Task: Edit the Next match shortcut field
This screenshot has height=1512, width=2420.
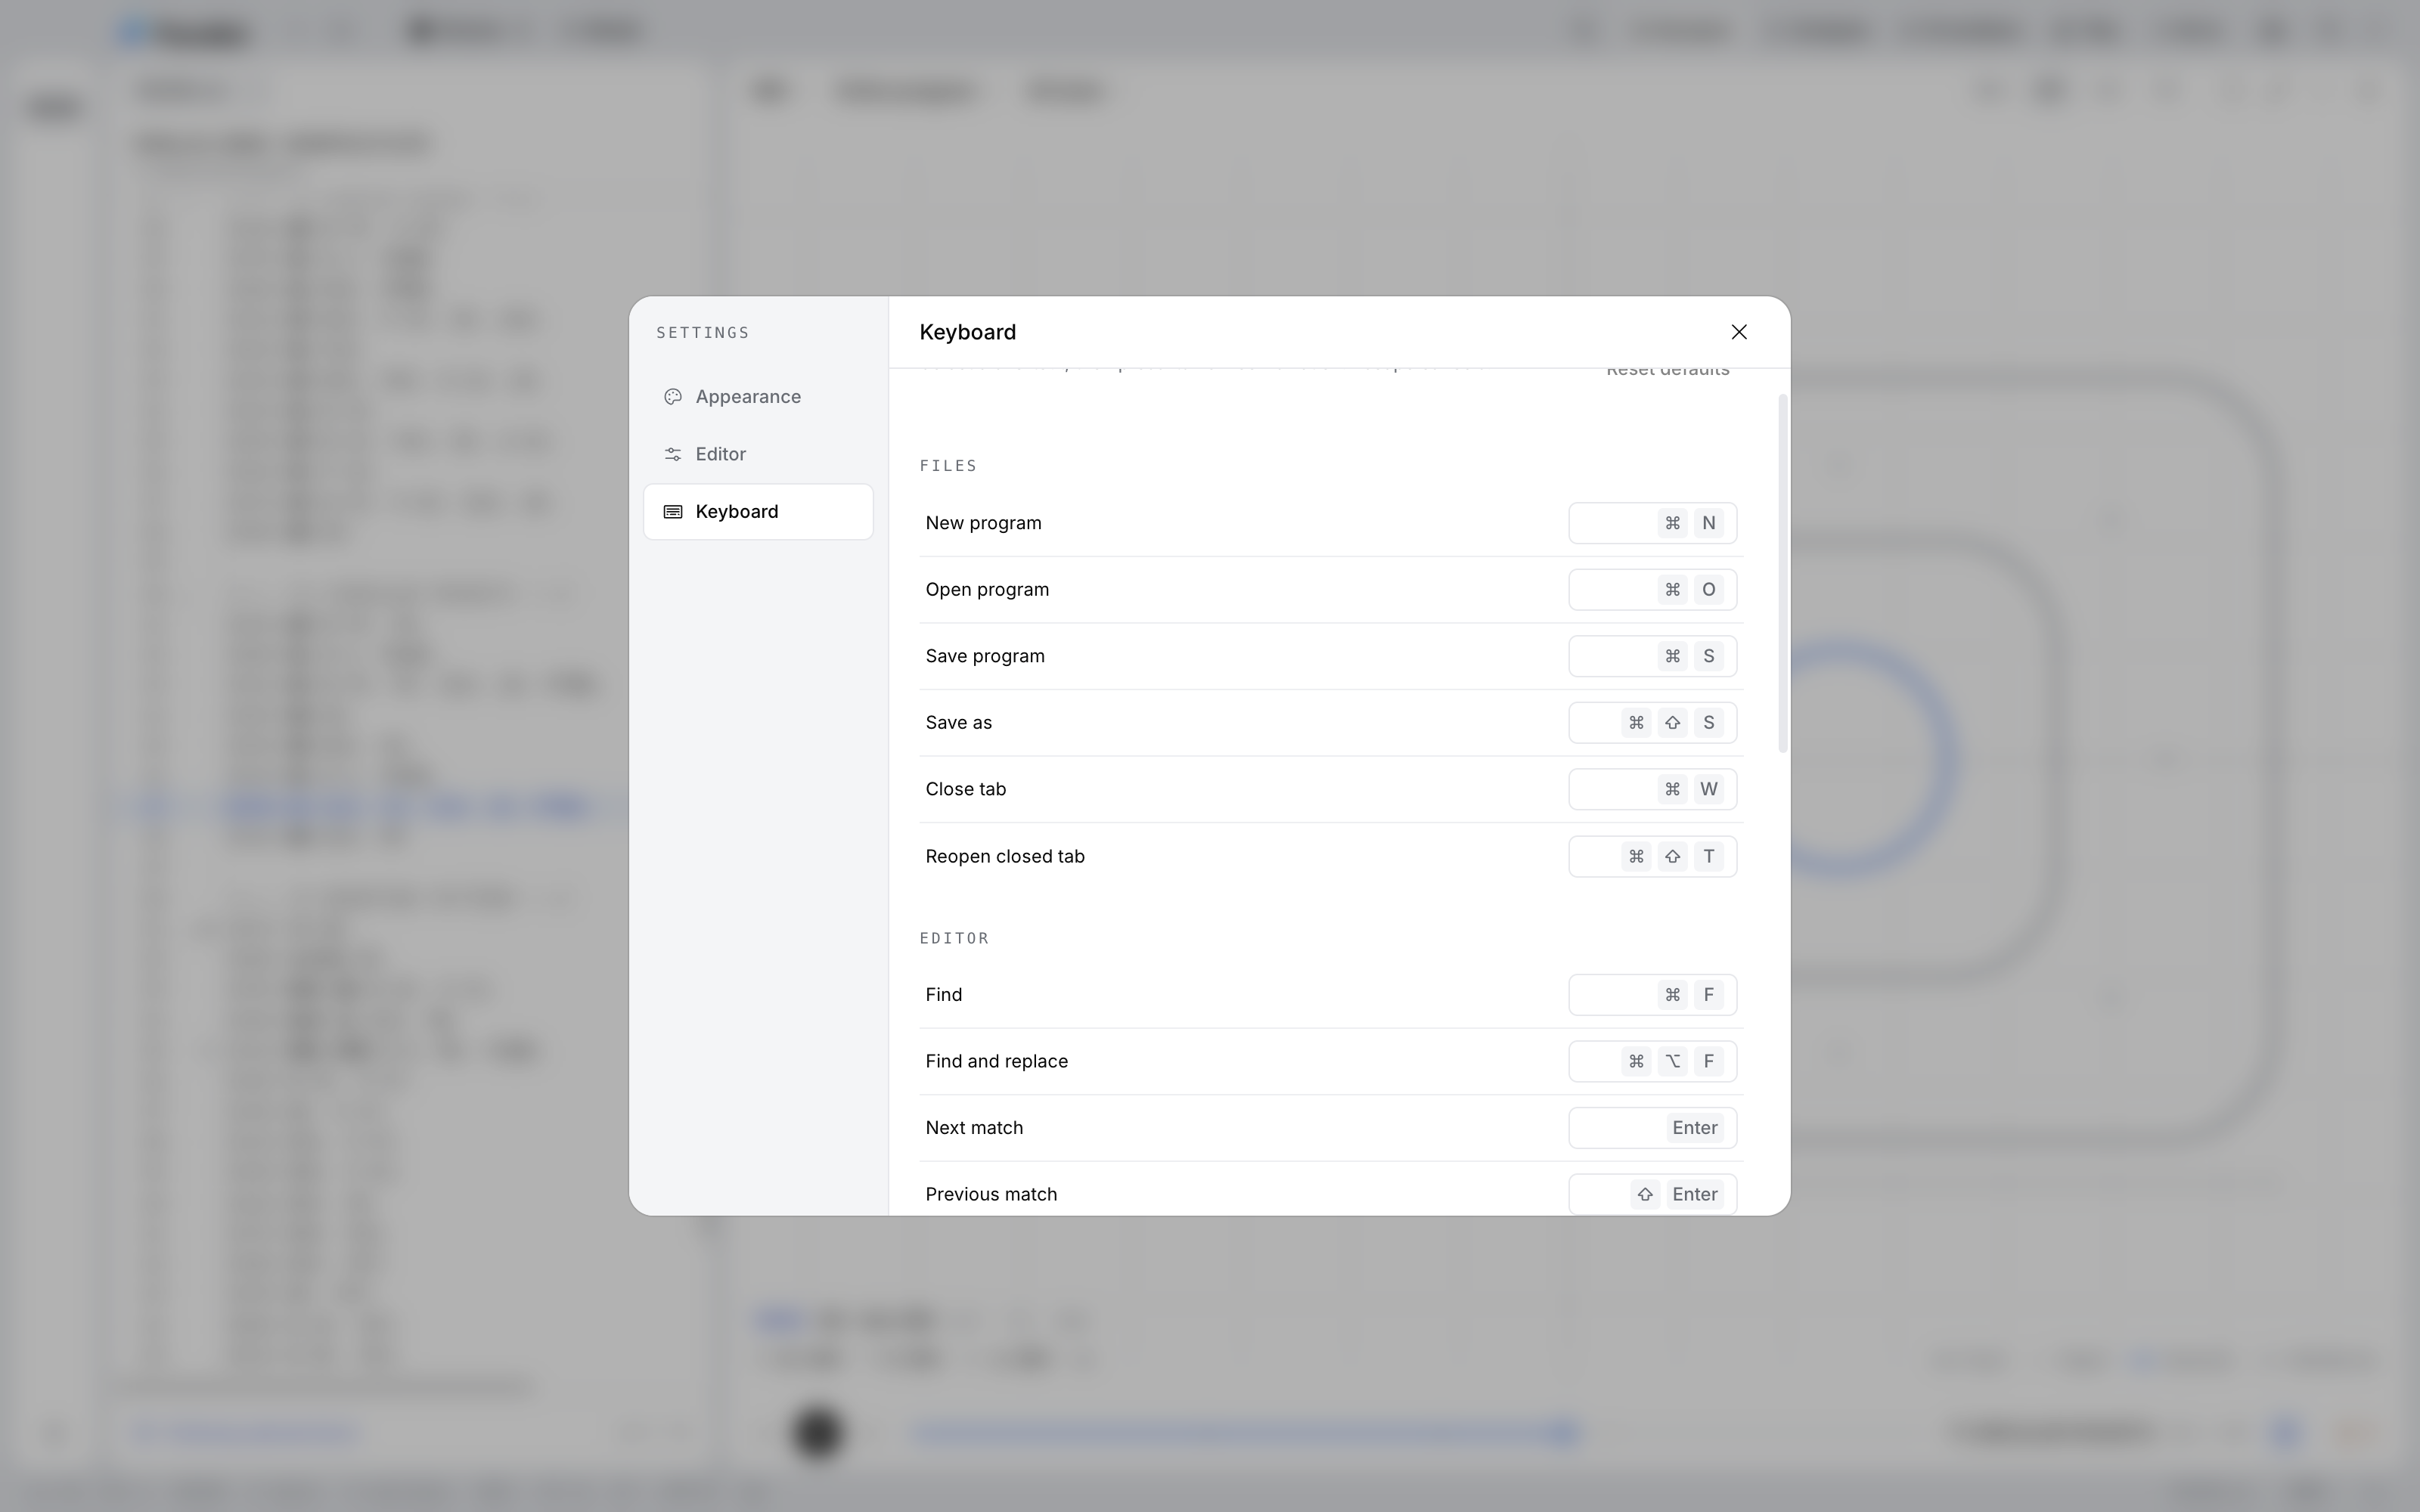Action: point(1653,1128)
